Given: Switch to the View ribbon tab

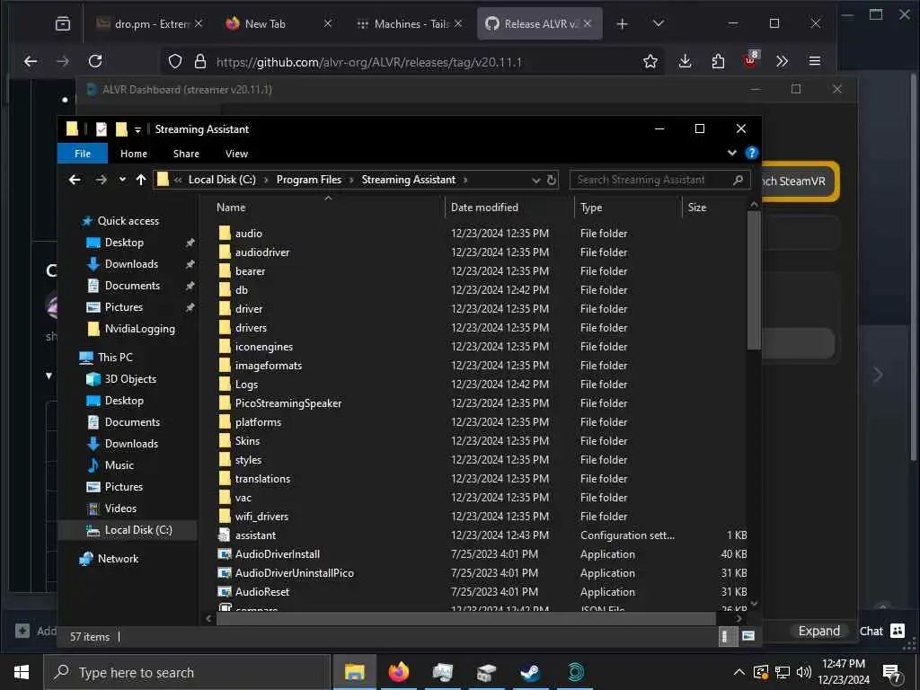Looking at the screenshot, I should [x=236, y=154].
